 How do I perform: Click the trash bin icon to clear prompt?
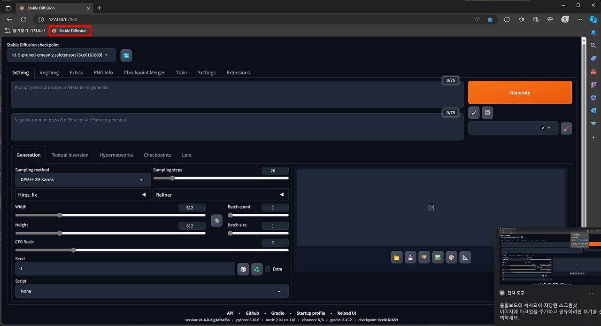click(487, 112)
